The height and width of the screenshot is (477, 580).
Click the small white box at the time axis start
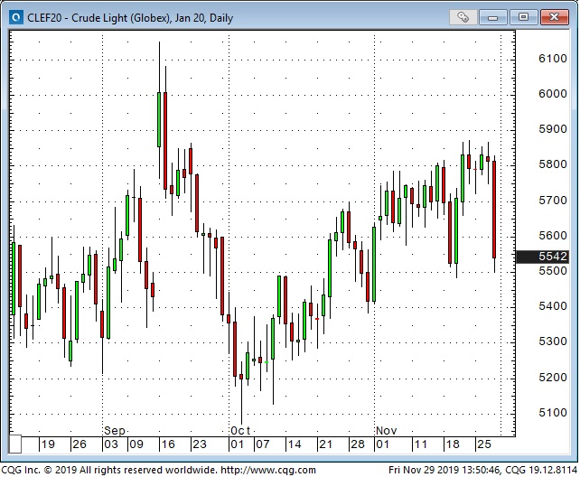[x=15, y=444]
